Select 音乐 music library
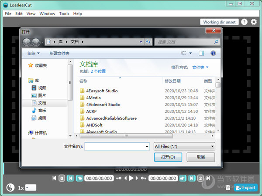The height and width of the screenshot is (196, 262). (39, 110)
